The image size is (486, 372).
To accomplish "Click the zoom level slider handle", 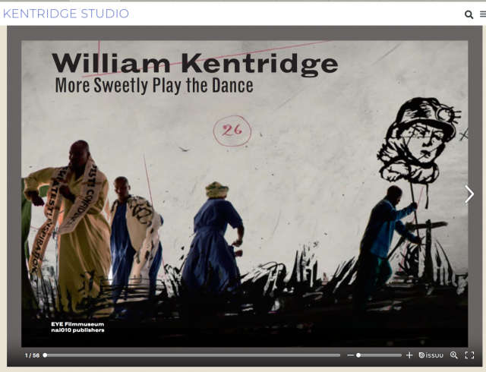I will point(358,355).
